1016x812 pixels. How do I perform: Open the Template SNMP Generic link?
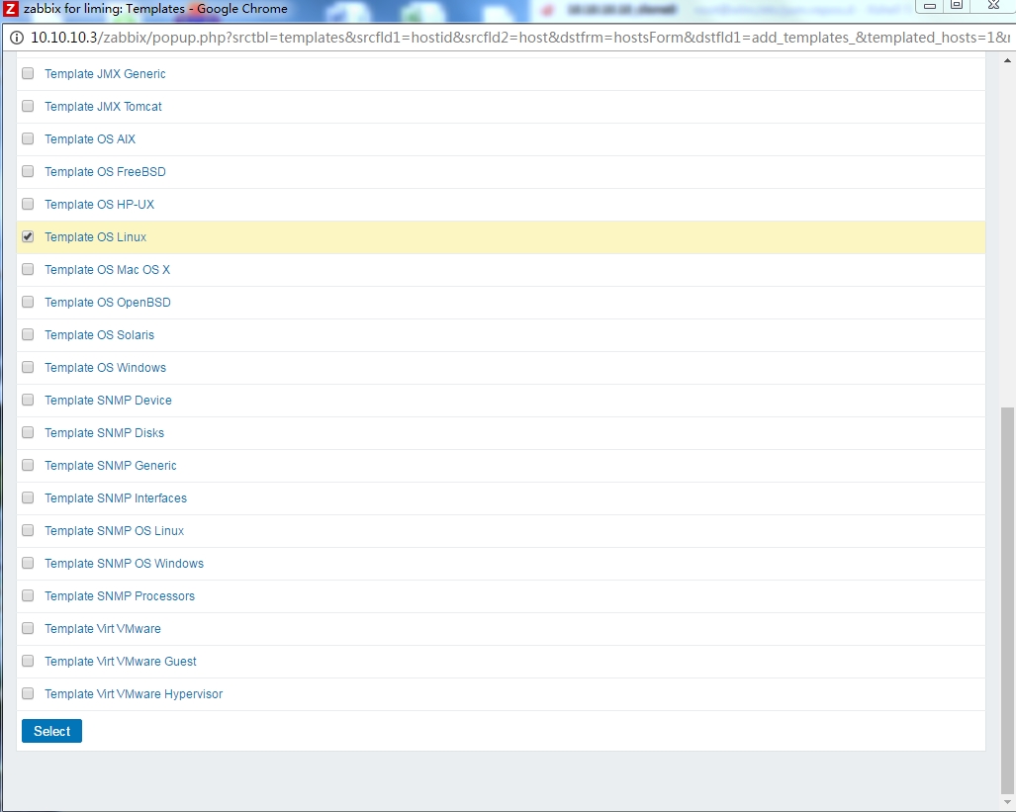coord(110,465)
